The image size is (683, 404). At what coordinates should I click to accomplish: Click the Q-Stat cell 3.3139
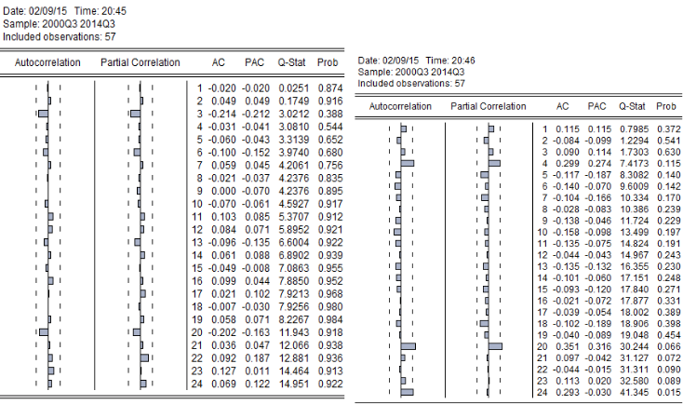pos(294,140)
